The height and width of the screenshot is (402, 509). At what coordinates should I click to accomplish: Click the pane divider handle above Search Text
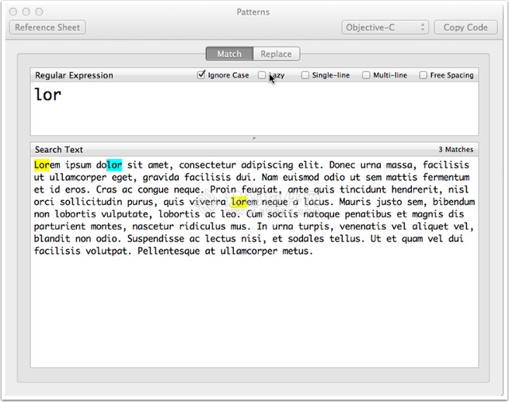point(254,138)
